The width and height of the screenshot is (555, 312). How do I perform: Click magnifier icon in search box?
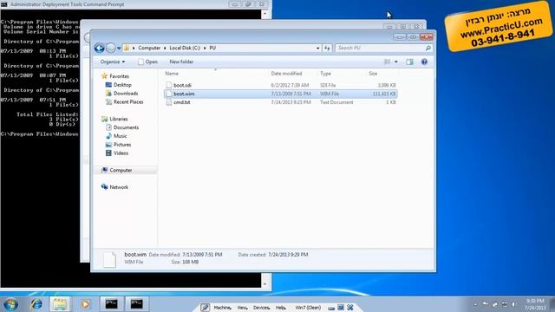(x=428, y=48)
